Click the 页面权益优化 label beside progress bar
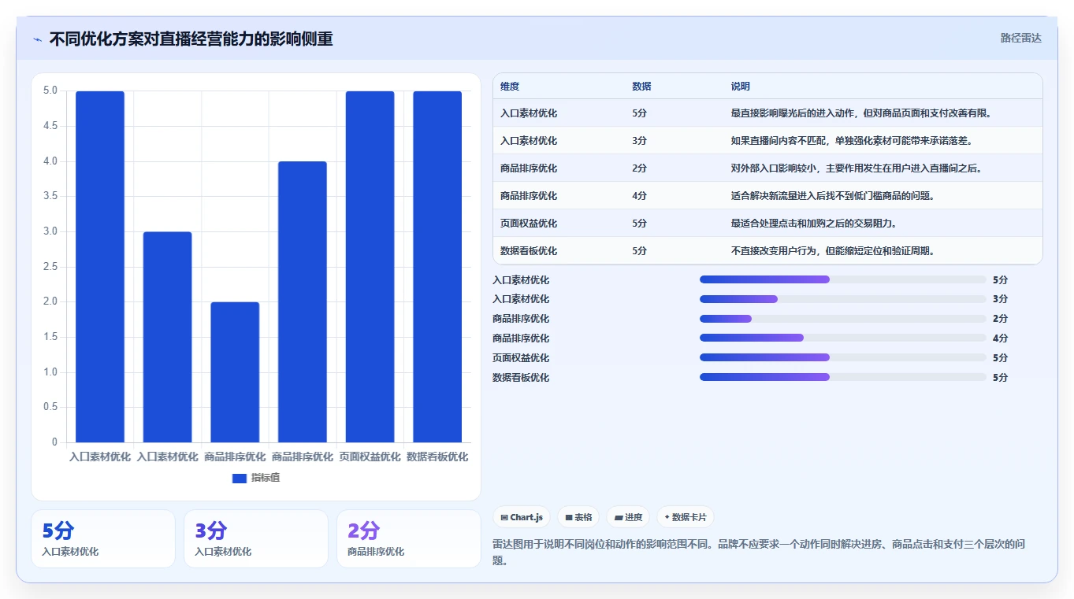This screenshot has width=1074, height=599. (521, 358)
